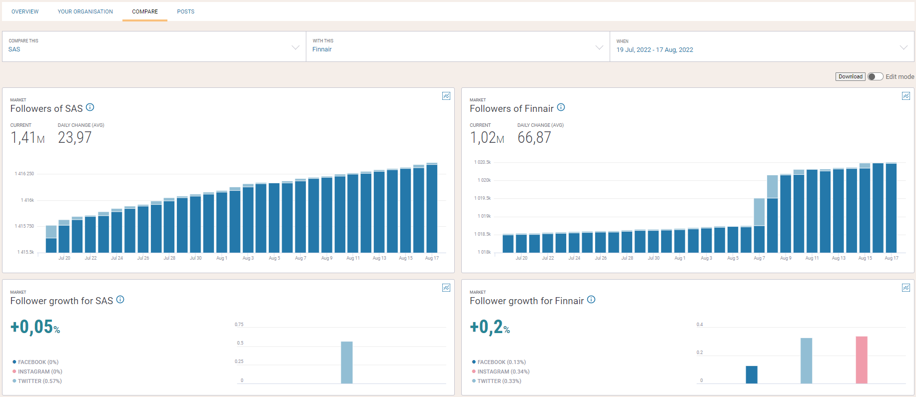Click the Aug 17 bar in SAS followers chart

(432, 208)
